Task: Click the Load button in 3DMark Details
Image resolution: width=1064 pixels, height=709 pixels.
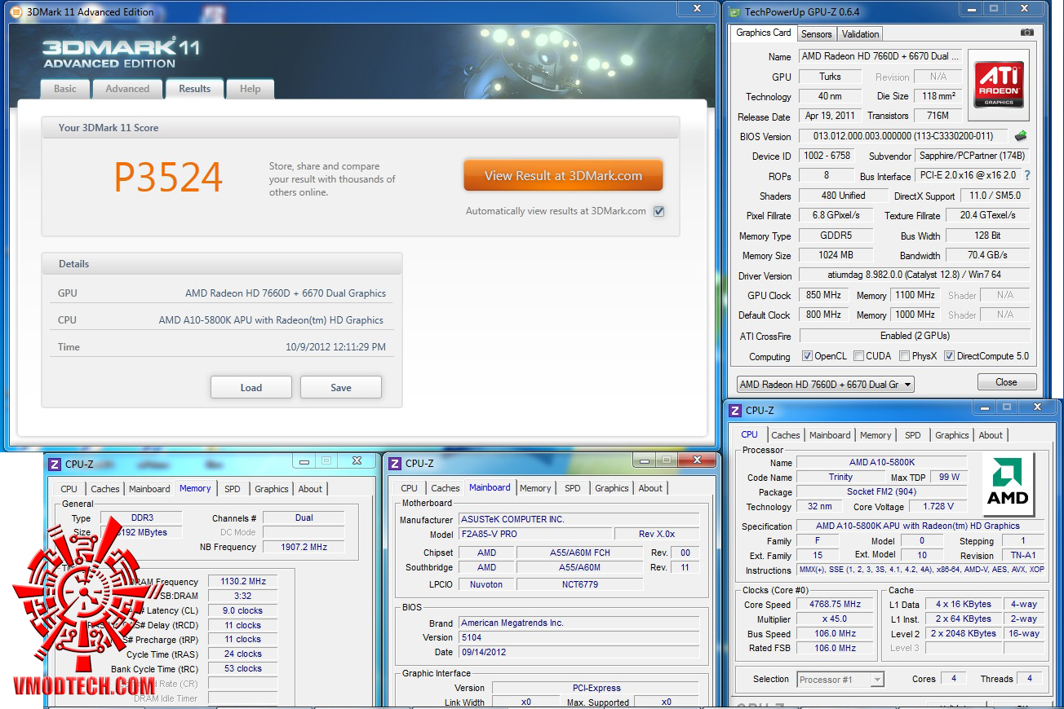Action: pyautogui.click(x=251, y=387)
